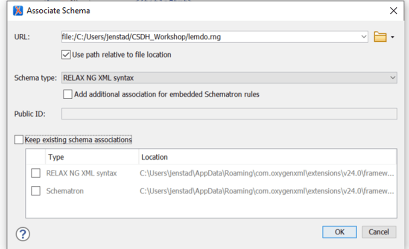This screenshot has width=409, height=249.
Task: Tick the RELAX NG XML syntax row checkbox
Action: (x=36, y=173)
